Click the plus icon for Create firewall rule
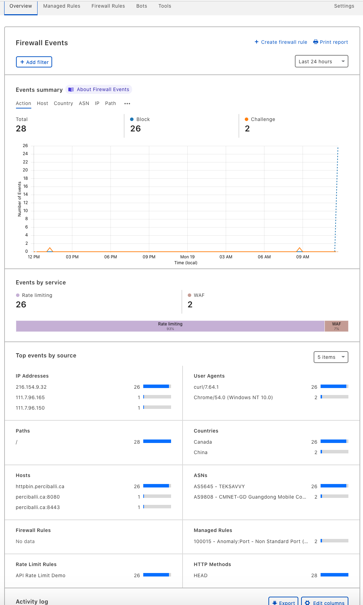The image size is (363, 605). pos(257,42)
